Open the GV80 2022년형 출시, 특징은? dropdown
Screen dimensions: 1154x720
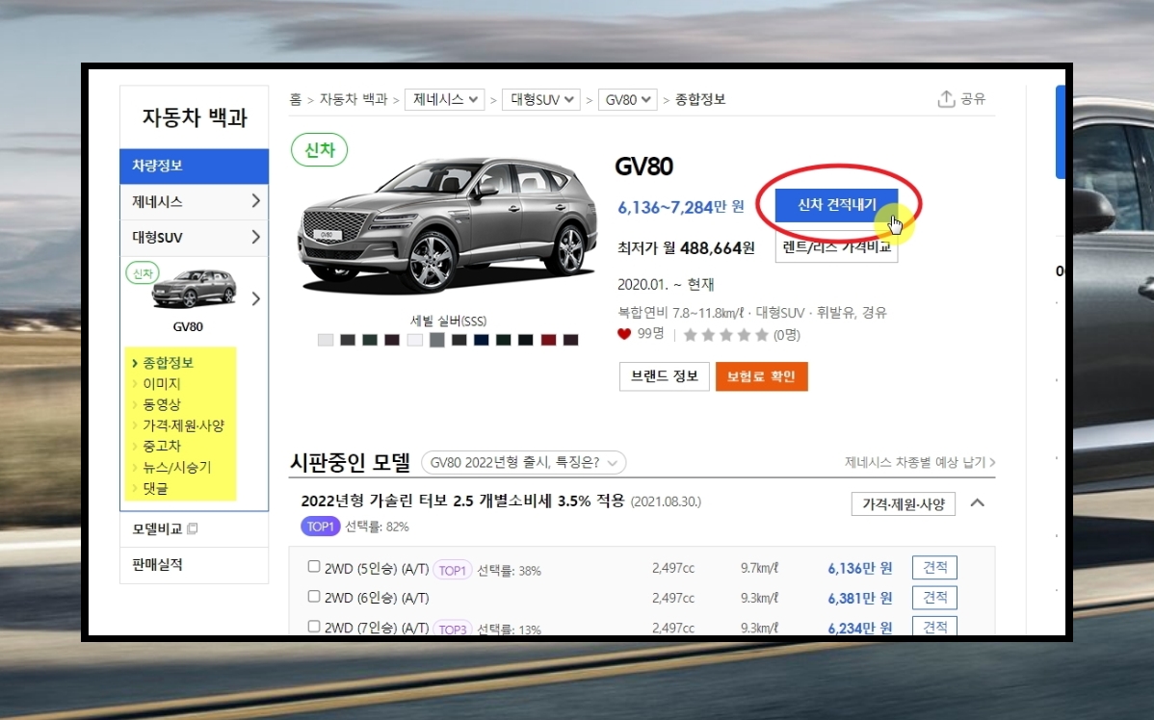(523, 463)
